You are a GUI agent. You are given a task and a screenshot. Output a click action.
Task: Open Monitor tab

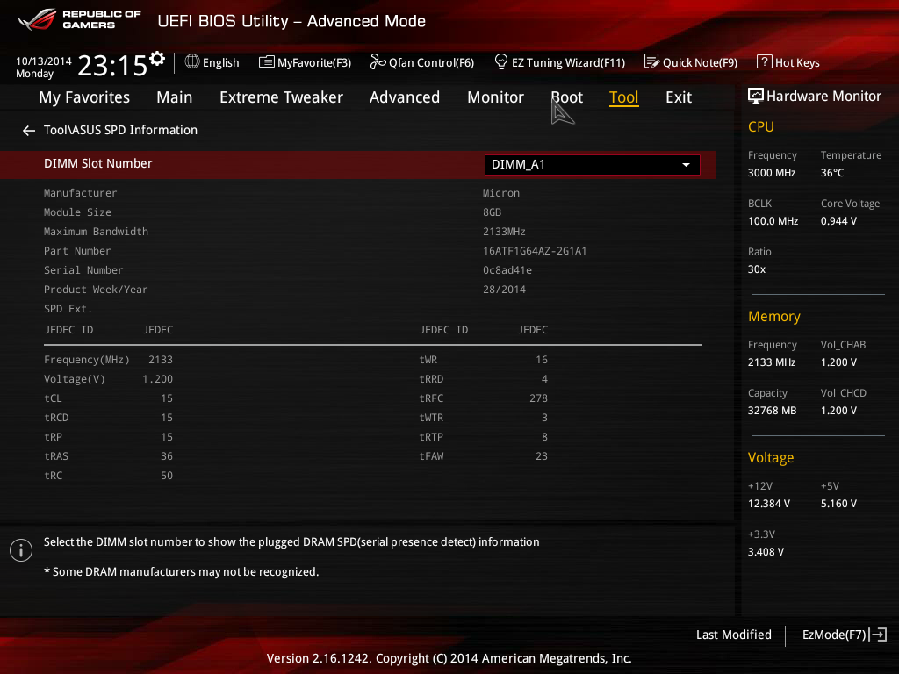[495, 97]
